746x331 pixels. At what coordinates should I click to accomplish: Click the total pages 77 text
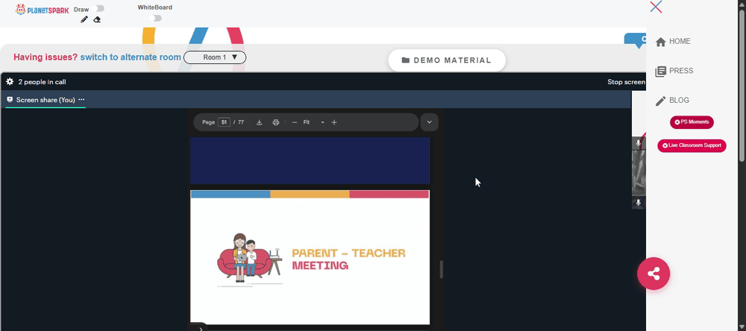point(241,122)
